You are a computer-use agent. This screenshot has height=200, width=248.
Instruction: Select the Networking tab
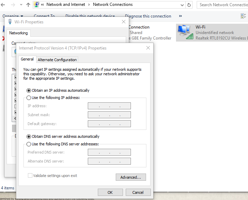click(x=19, y=33)
